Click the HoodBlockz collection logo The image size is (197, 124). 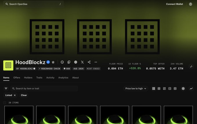[x=8, y=65]
